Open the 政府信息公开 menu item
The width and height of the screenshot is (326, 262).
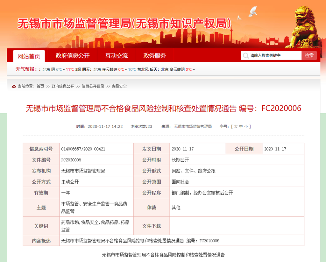click(73, 56)
